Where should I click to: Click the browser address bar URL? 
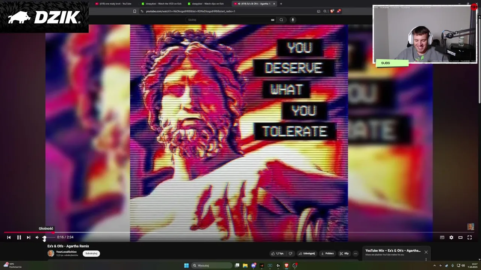click(x=191, y=11)
